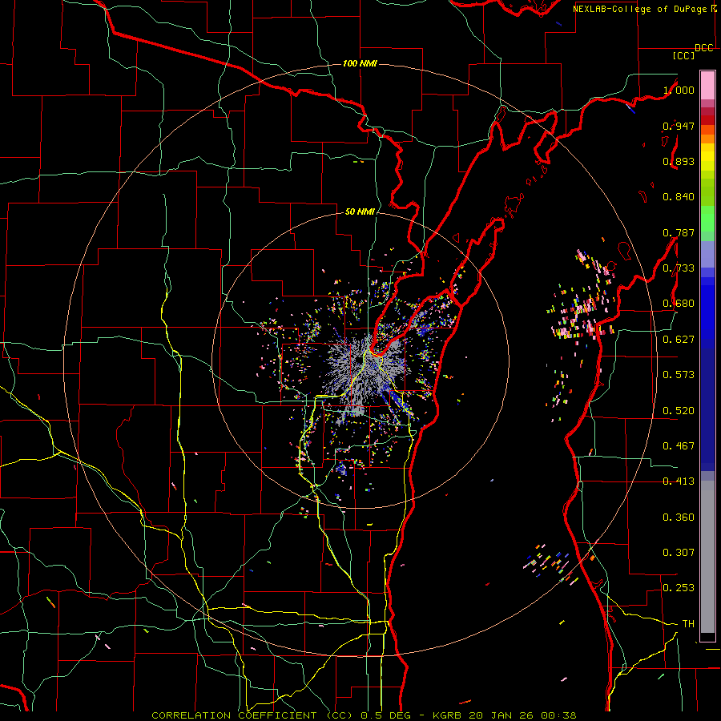Select the 0.253 legend value
The width and height of the screenshot is (721, 721).
(x=679, y=588)
